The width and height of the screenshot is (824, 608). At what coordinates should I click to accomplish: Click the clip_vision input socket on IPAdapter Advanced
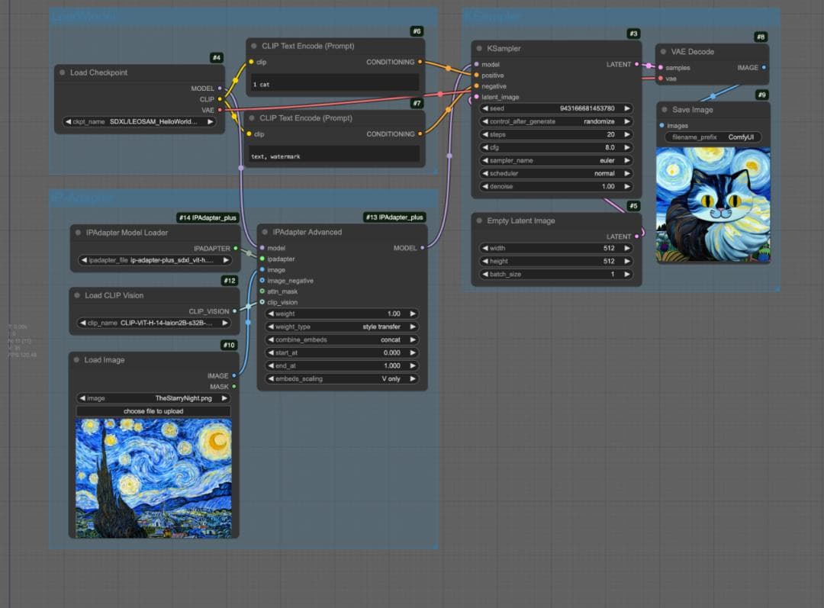coord(262,302)
